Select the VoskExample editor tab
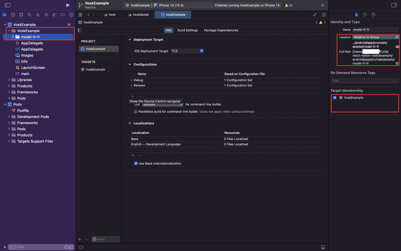The height and width of the screenshot is (251, 401). [x=173, y=15]
